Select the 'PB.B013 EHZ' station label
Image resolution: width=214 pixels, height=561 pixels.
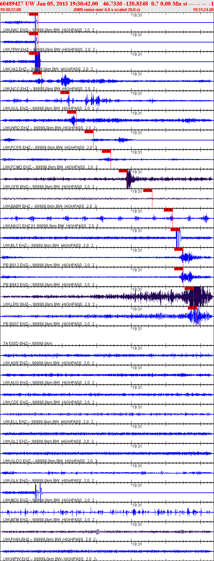[16, 265]
